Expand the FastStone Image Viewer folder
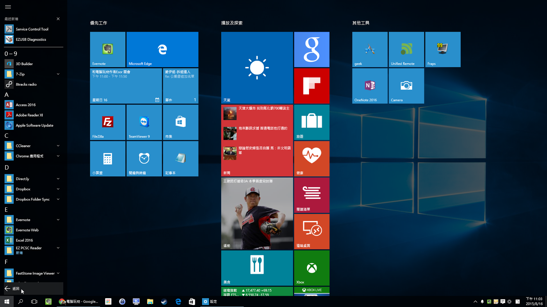 coord(58,273)
